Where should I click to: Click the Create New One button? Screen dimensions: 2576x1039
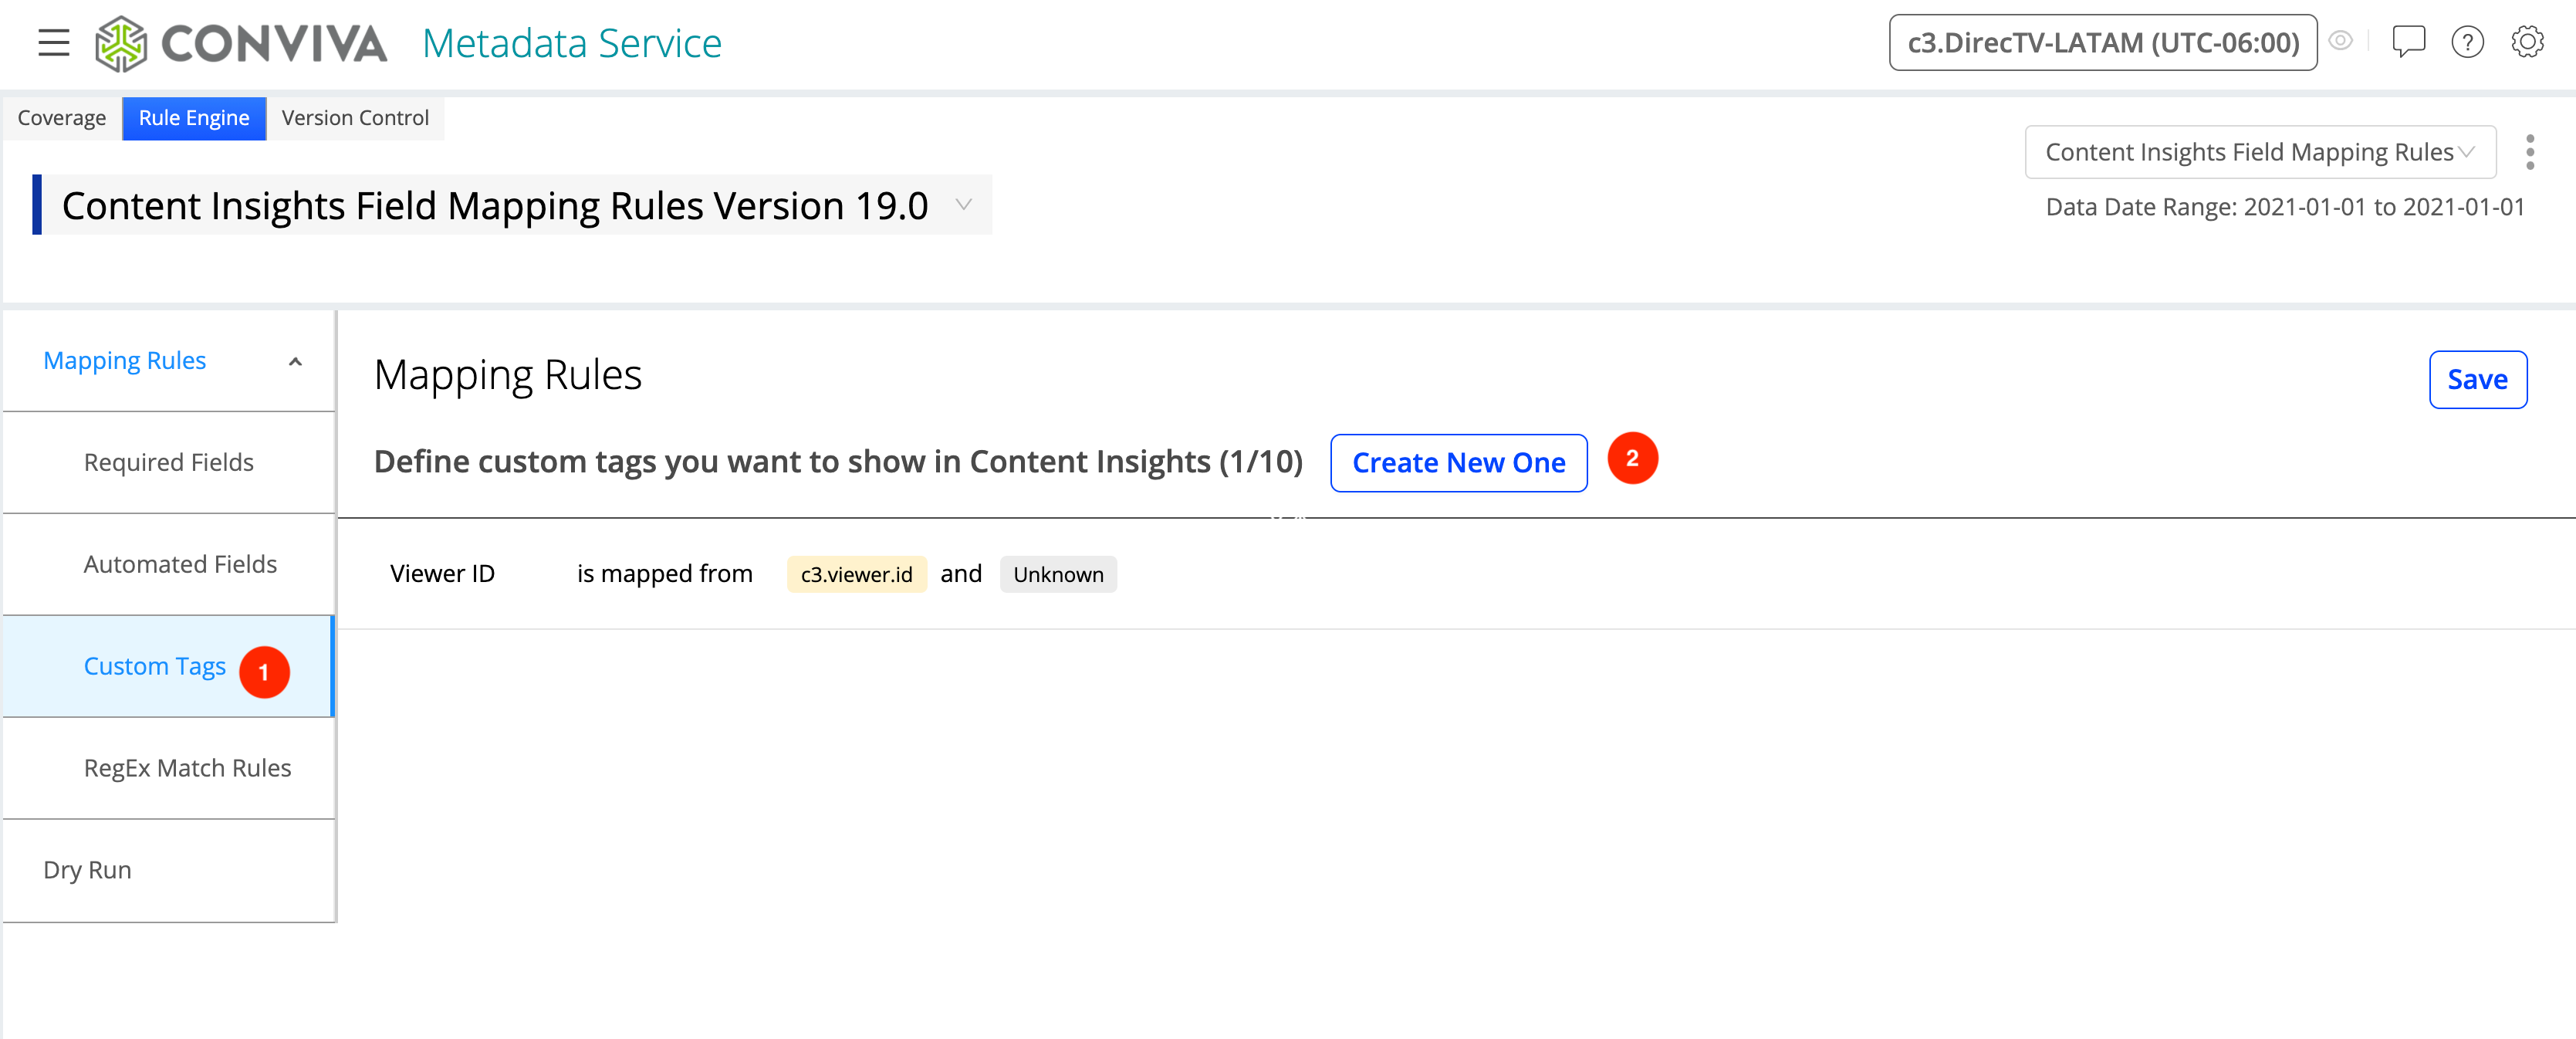(1458, 463)
